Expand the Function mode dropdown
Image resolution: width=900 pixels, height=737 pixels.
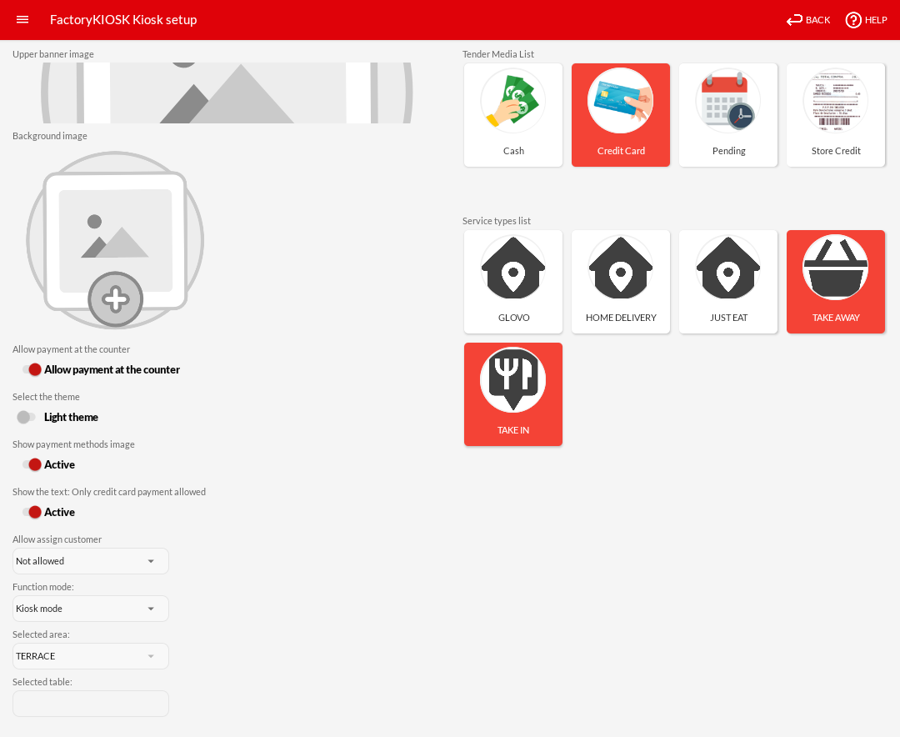coord(91,609)
